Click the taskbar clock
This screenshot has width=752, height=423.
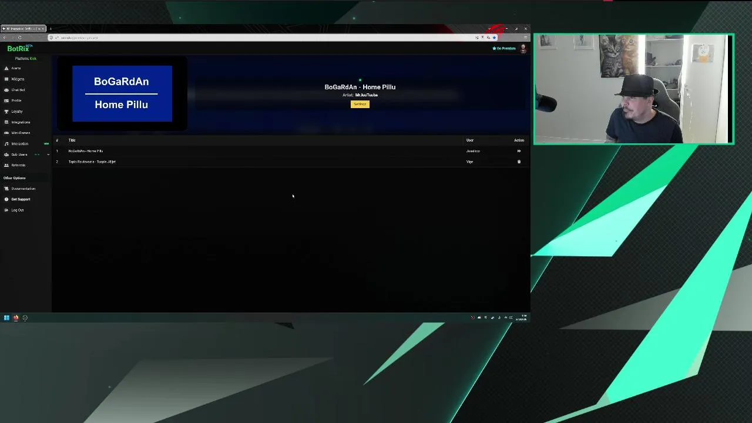click(x=522, y=318)
